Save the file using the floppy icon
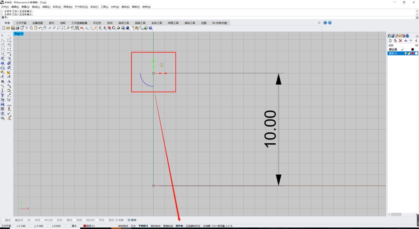This screenshot has width=419, height=229. coord(13,28)
